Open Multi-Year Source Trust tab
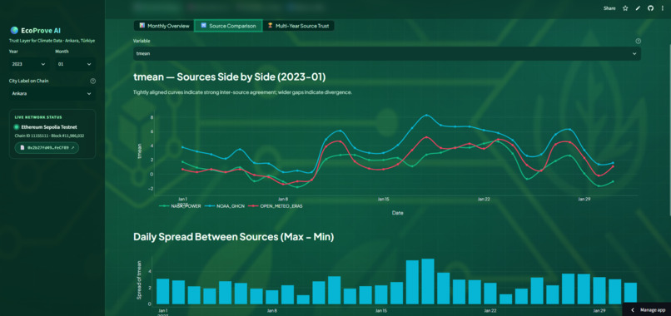Screen dimensions: 671x316 (x=298, y=26)
